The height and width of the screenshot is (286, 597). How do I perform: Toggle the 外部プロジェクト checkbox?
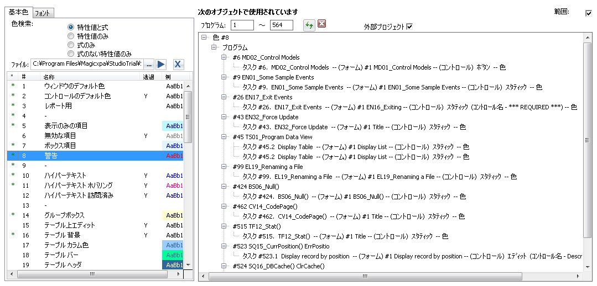[x=409, y=27]
